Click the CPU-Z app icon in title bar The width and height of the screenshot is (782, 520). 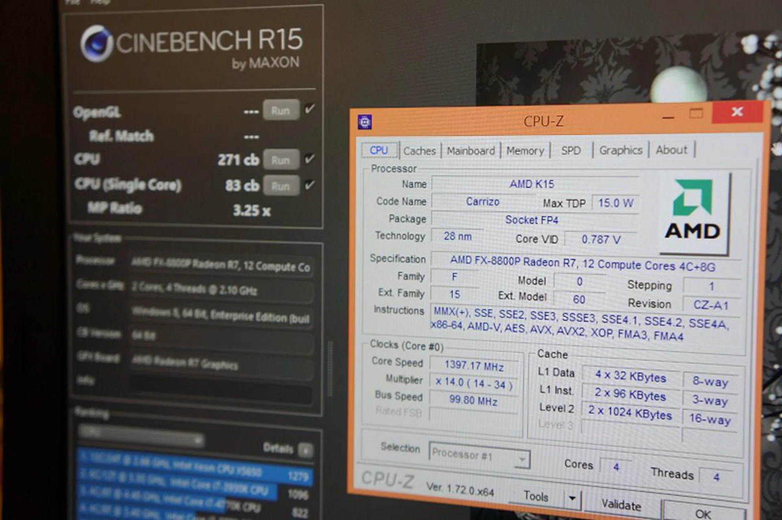tap(365, 122)
